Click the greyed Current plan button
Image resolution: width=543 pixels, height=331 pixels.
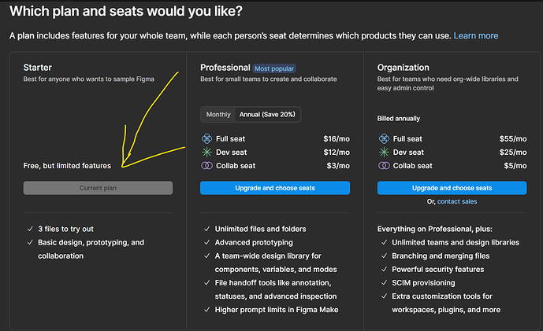(98, 188)
